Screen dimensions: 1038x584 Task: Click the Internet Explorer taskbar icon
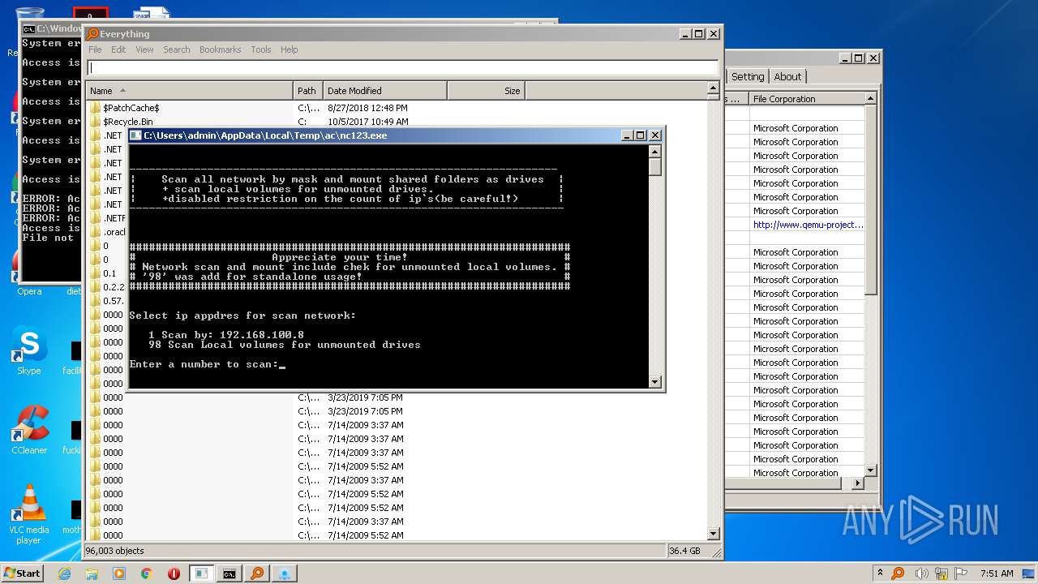tap(64, 573)
